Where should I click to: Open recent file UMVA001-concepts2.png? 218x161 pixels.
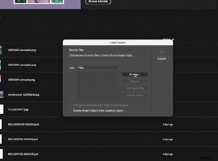coord(22,65)
